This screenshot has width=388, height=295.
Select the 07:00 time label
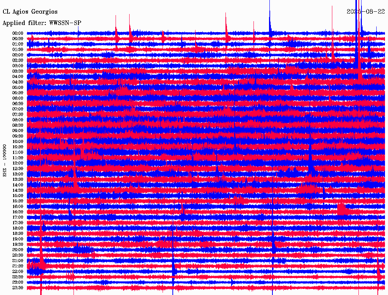pyautogui.click(x=18, y=109)
